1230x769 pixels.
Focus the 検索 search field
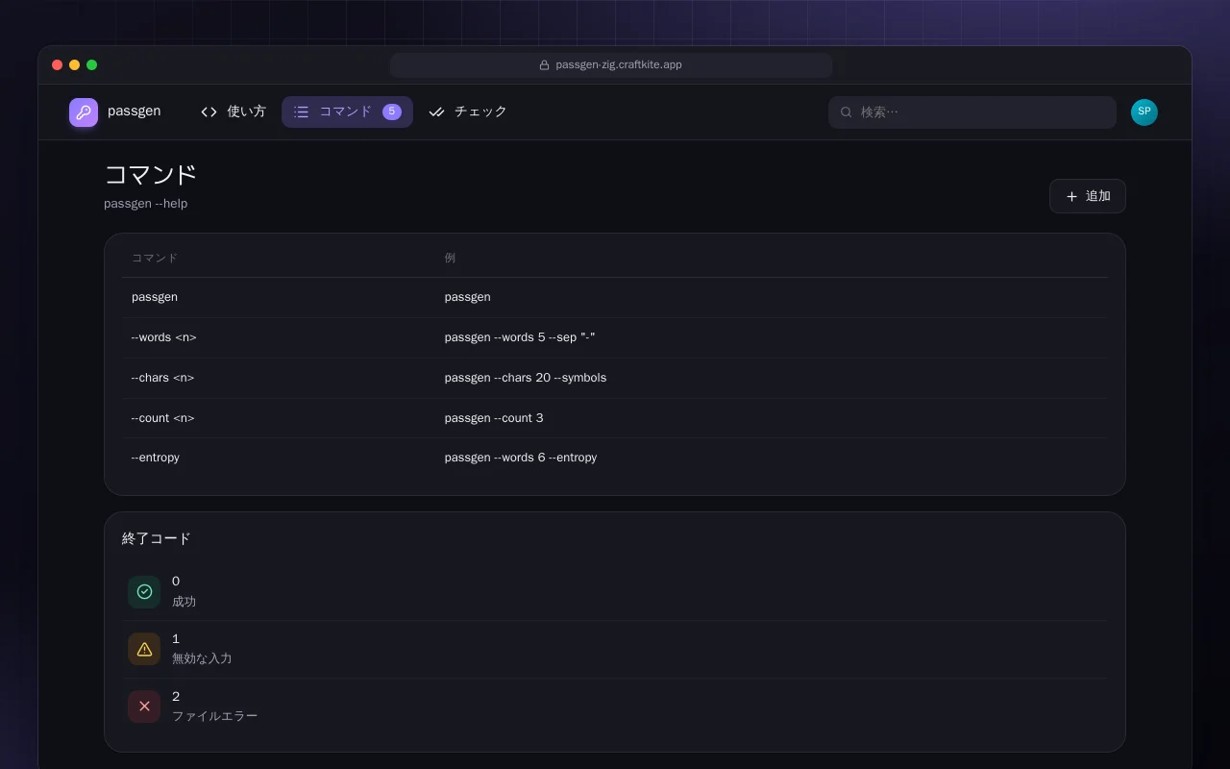(x=972, y=112)
